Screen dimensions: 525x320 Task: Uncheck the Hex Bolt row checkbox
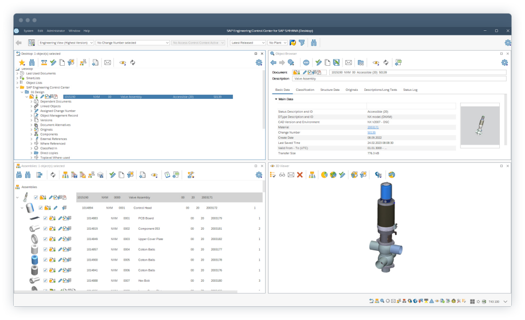pos(45,281)
